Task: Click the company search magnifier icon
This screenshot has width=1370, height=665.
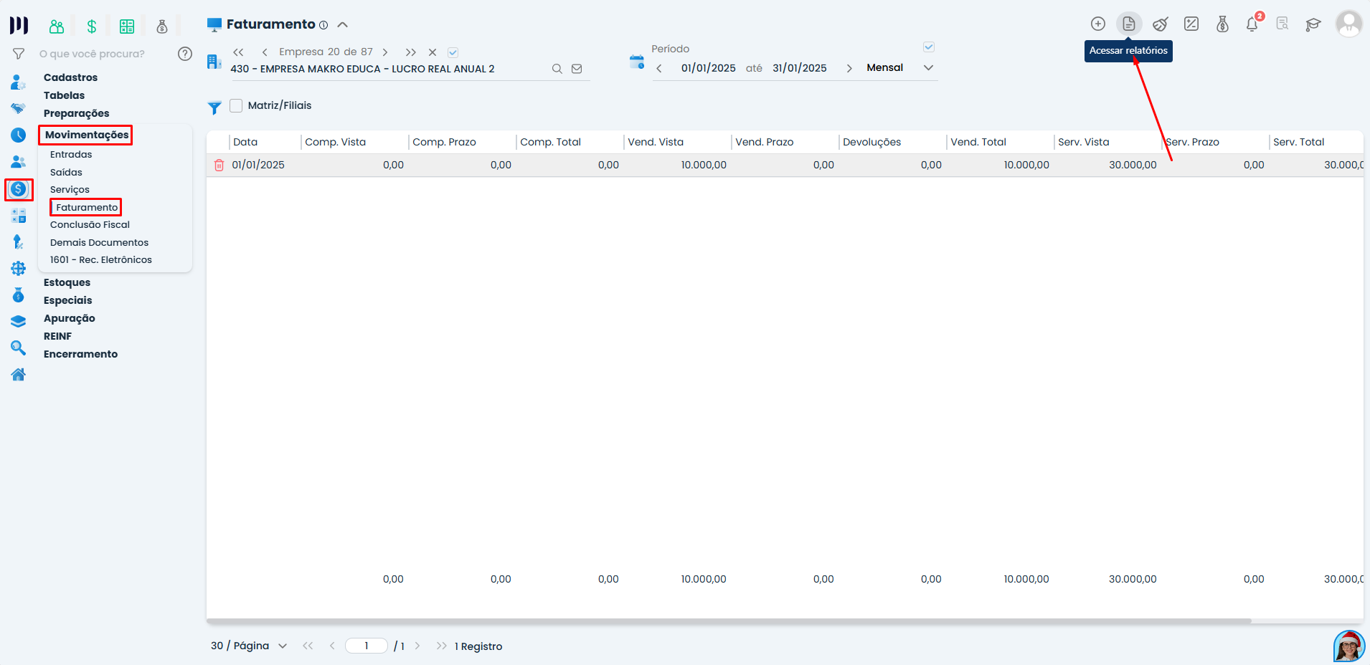Action: pyautogui.click(x=557, y=70)
